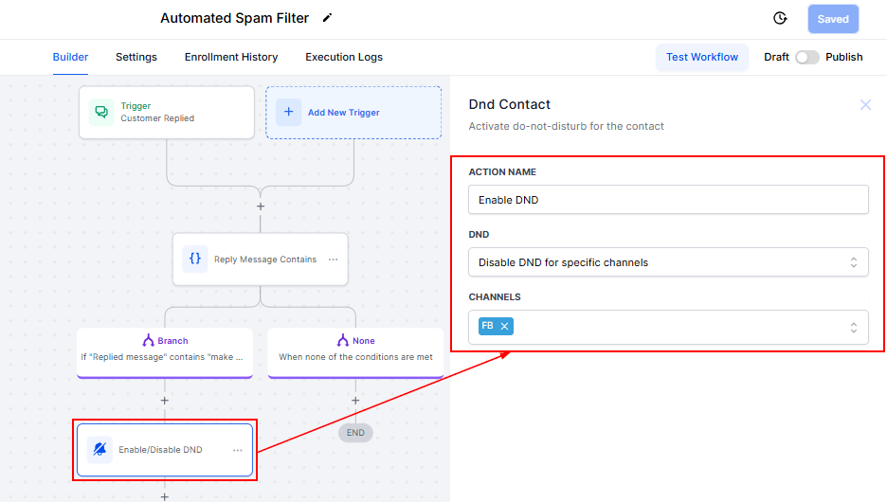Viewport: 887px width, 502px height.
Task: Go to the Execution Logs tab
Action: pyautogui.click(x=344, y=57)
